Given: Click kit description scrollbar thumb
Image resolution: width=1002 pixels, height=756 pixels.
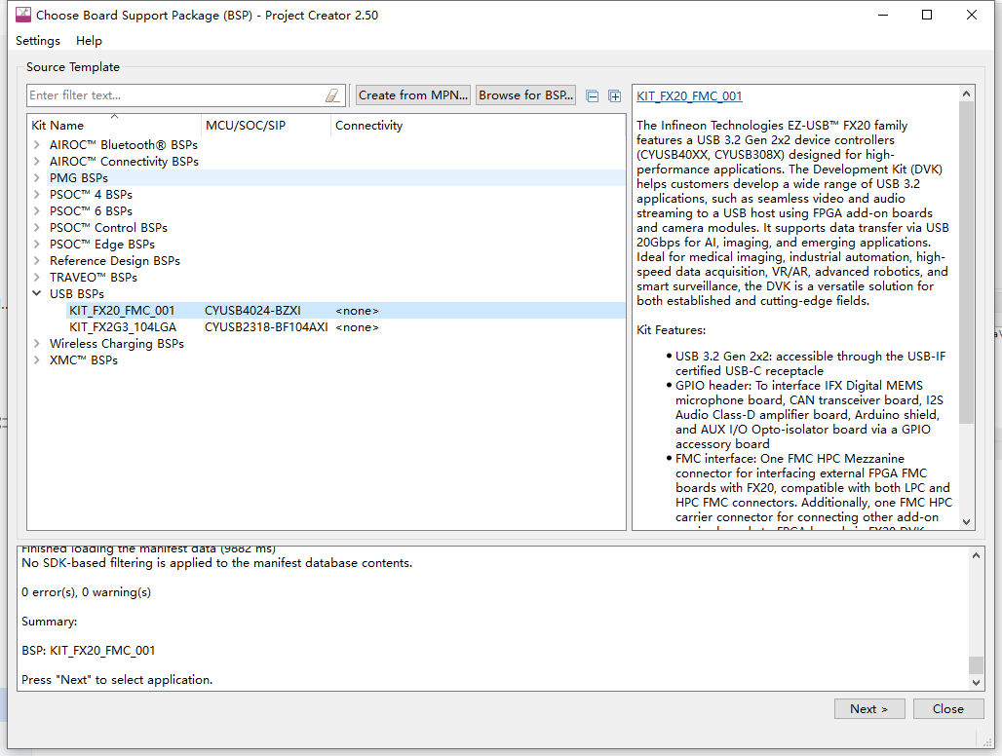Looking at the screenshot, I should (x=966, y=262).
